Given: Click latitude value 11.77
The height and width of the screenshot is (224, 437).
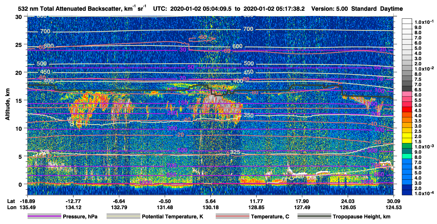Looking at the screenshot, I should pos(256,201).
